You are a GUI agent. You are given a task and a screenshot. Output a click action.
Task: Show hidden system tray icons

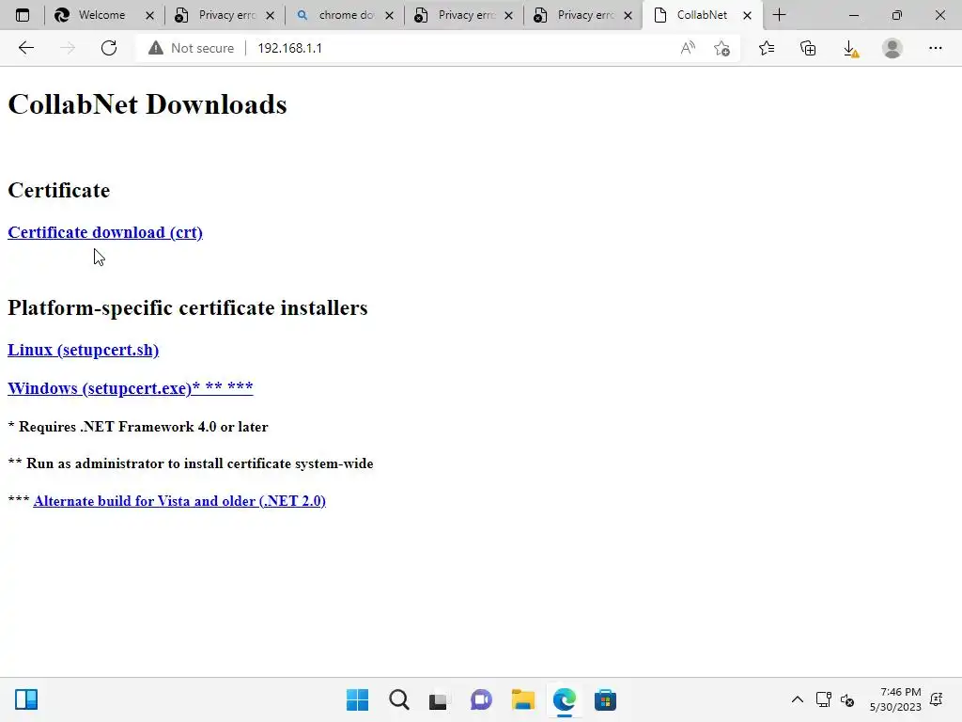point(797,699)
